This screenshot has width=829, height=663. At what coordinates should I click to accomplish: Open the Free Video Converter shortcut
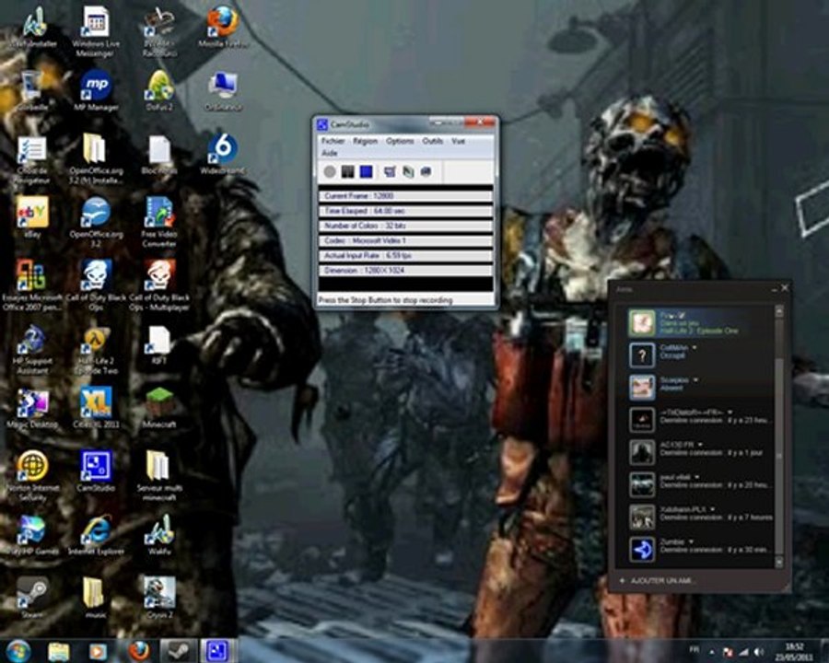[159, 222]
